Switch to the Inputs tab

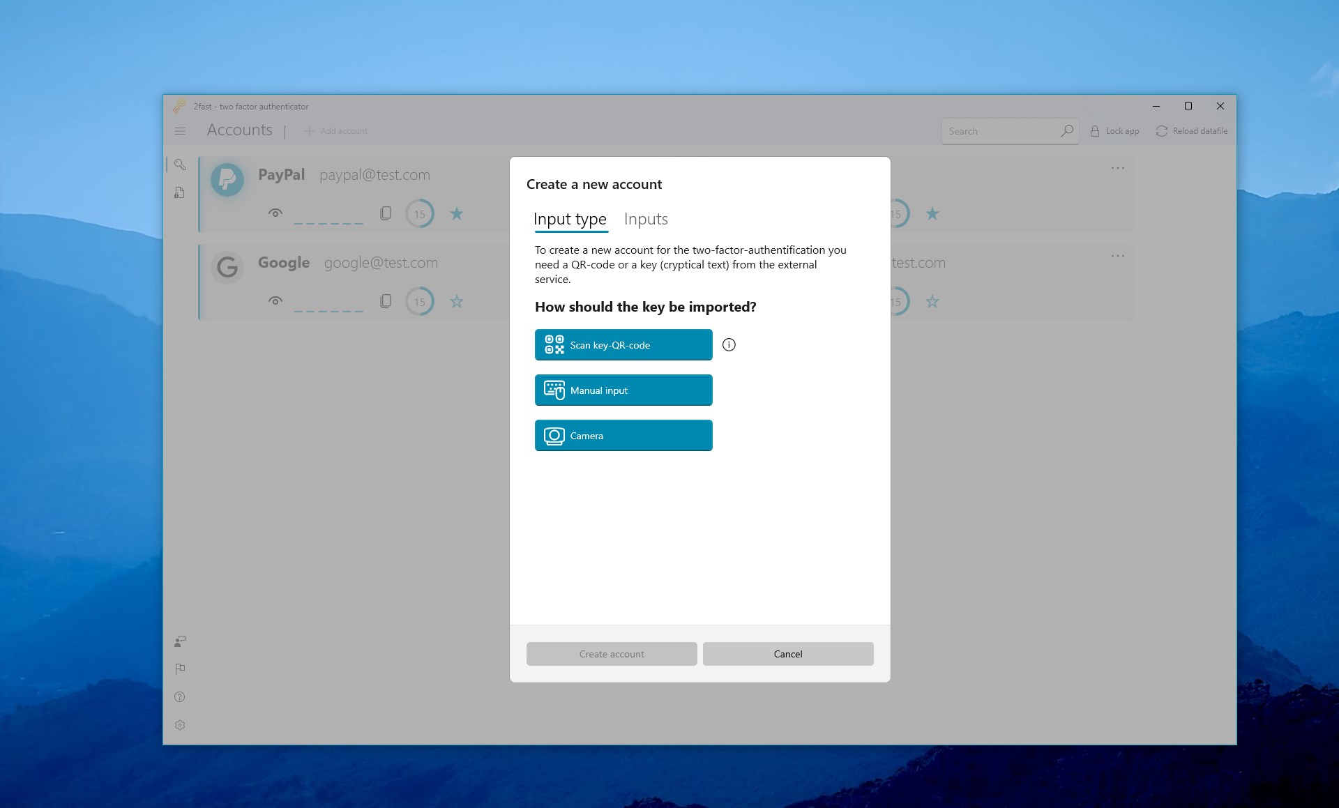[646, 219]
